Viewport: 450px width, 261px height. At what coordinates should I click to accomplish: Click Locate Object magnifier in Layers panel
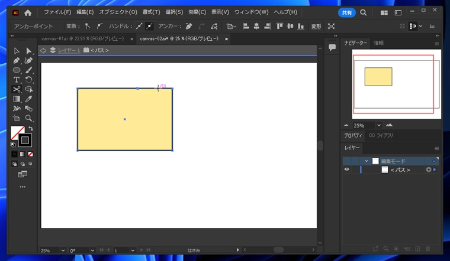pyautogui.click(x=385, y=249)
